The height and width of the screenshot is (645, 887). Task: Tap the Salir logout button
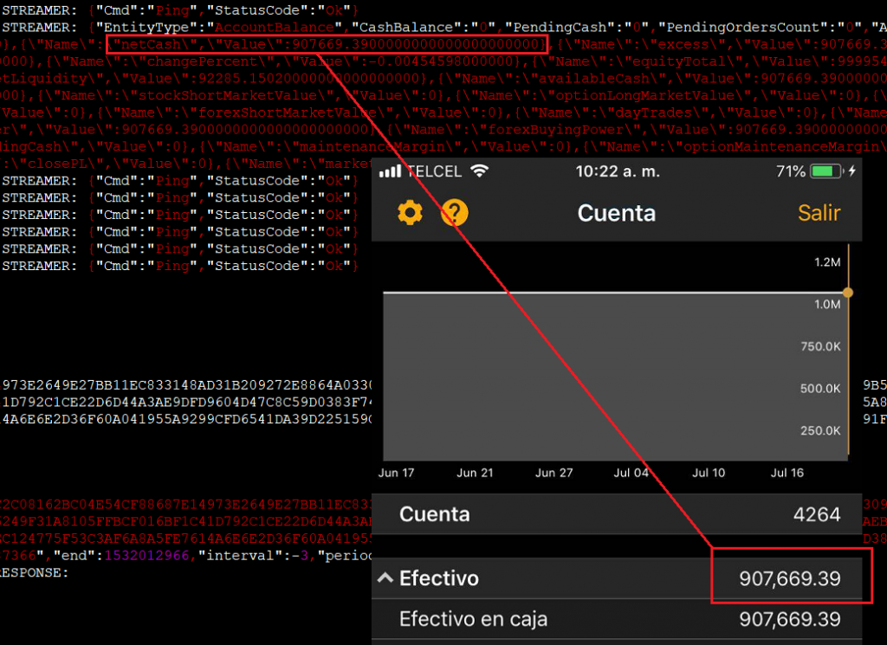click(x=819, y=213)
